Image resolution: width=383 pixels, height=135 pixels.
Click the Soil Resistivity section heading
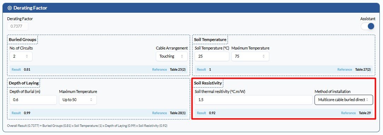click(x=208, y=83)
